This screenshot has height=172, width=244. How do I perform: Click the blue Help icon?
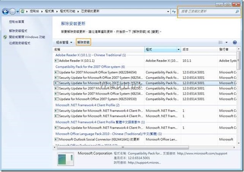235,42
